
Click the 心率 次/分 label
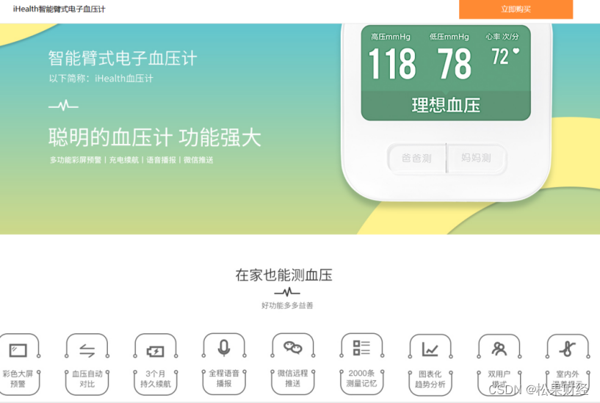pos(502,37)
